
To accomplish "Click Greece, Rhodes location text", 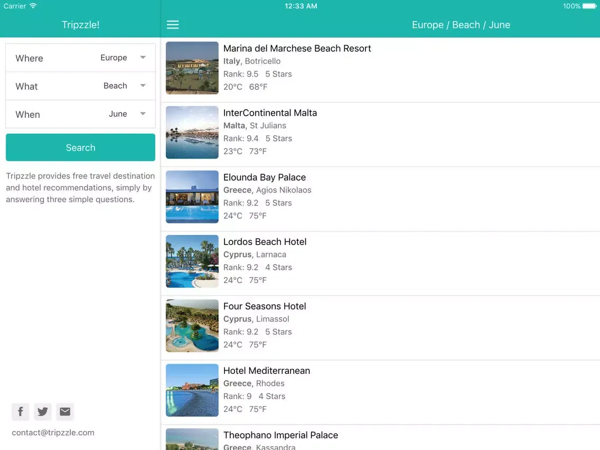I will click(x=254, y=383).
